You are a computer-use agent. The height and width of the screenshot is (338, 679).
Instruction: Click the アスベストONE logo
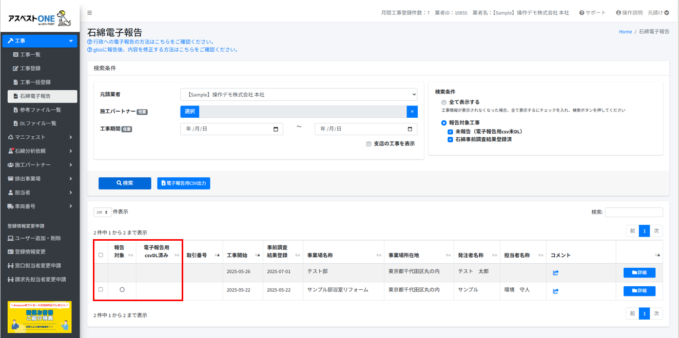tap(40, 18)
